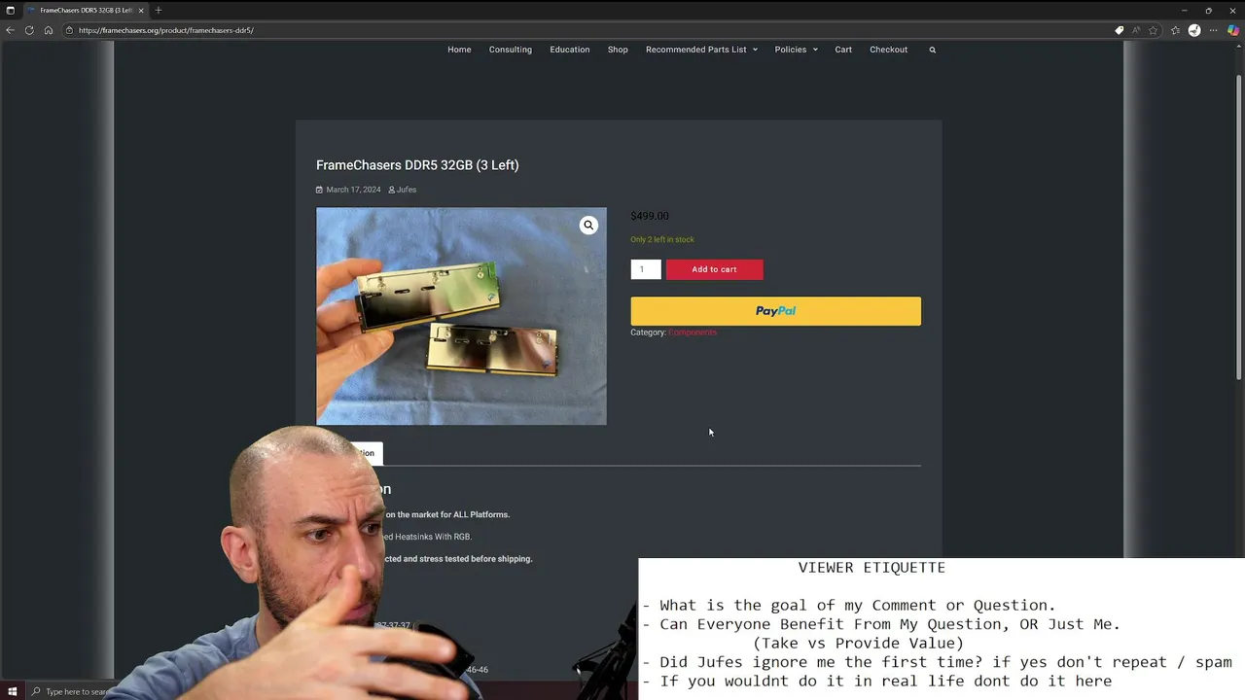Go back to the previous page

tap(10, 30)
